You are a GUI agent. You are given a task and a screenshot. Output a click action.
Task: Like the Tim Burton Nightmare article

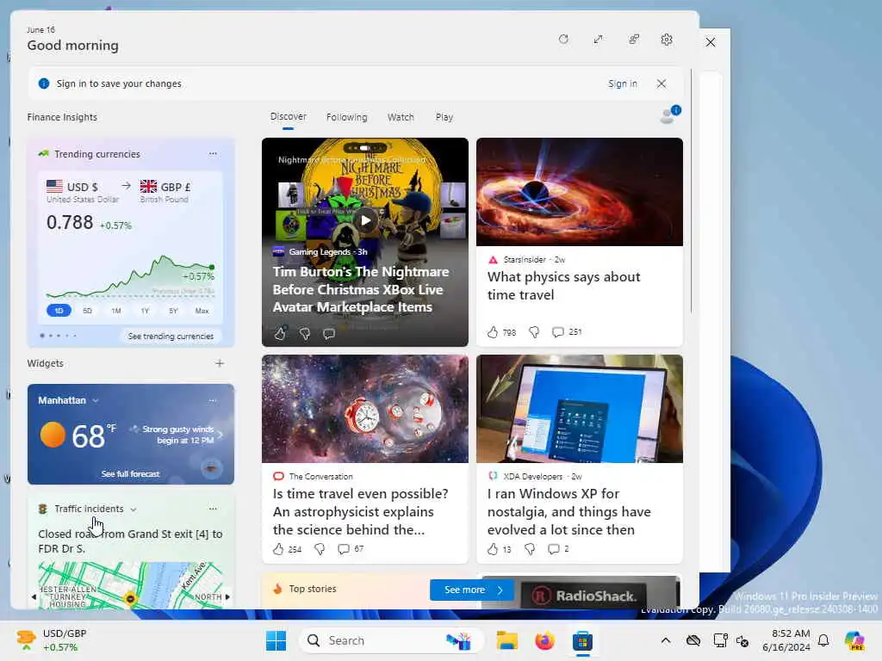(x=280, y=334)
